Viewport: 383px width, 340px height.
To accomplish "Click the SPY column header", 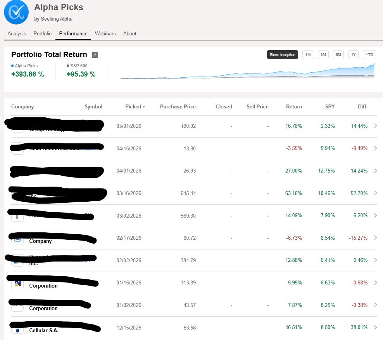I will [x=330, y=107].
